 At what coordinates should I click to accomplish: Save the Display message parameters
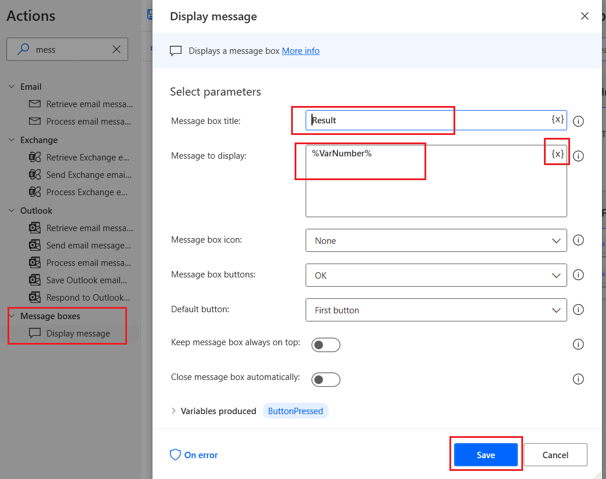click(x=486, y=454)
